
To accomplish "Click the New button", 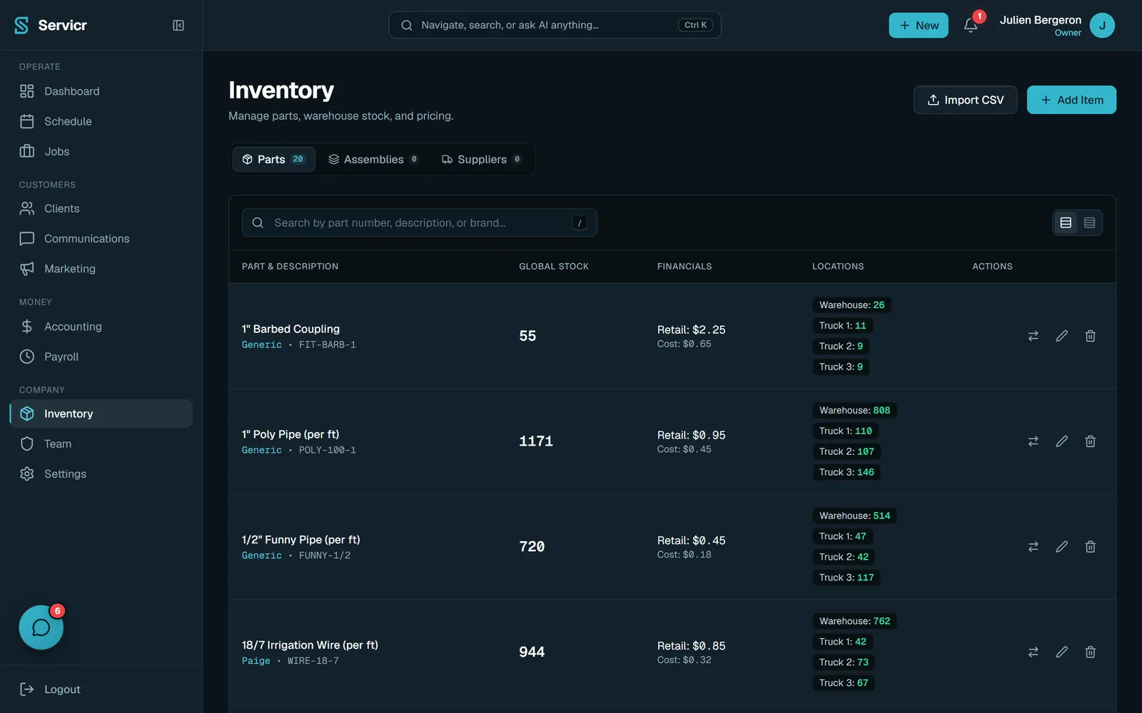I will coord(918,25).
